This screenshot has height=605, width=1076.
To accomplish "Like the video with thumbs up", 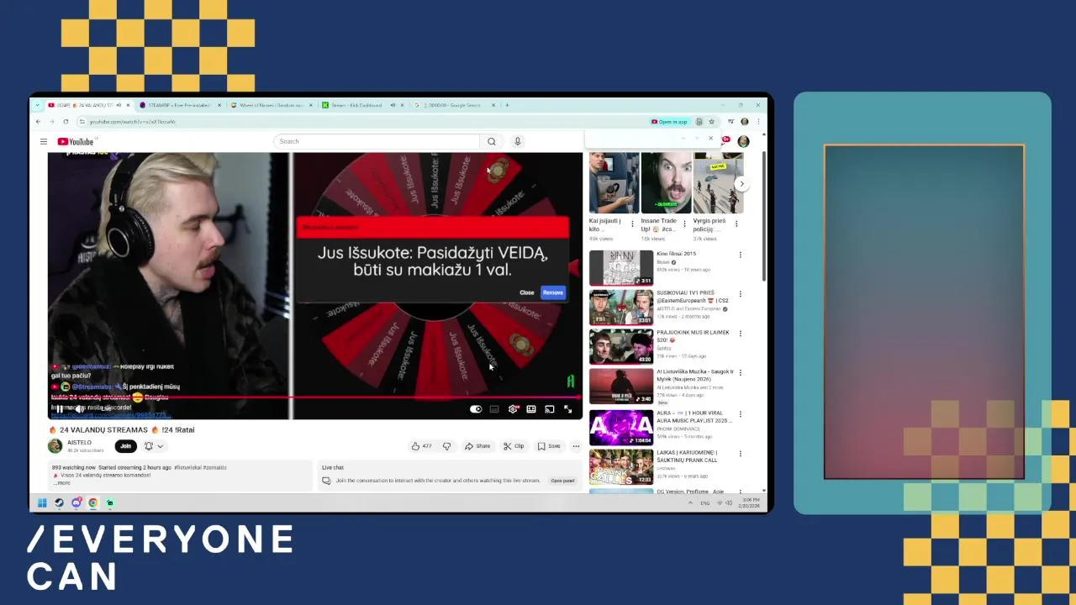I will (x=421, y=446).
